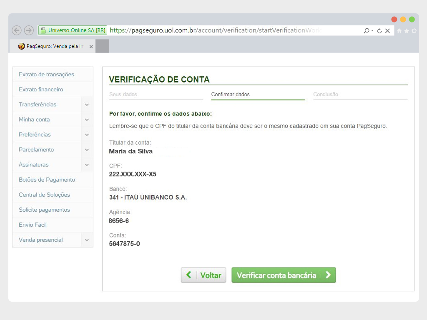Screen dimensions: 427x320
Task: Click the green security padlock icon
Action: 43,30
